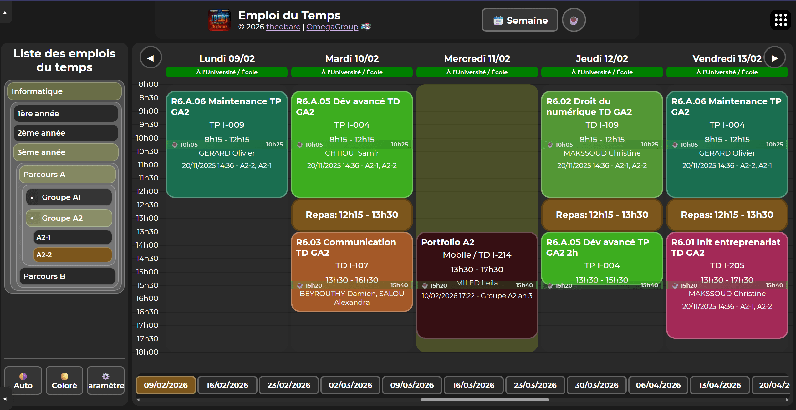
Task: Click the previous week arrow button
Action: point(151,58)
